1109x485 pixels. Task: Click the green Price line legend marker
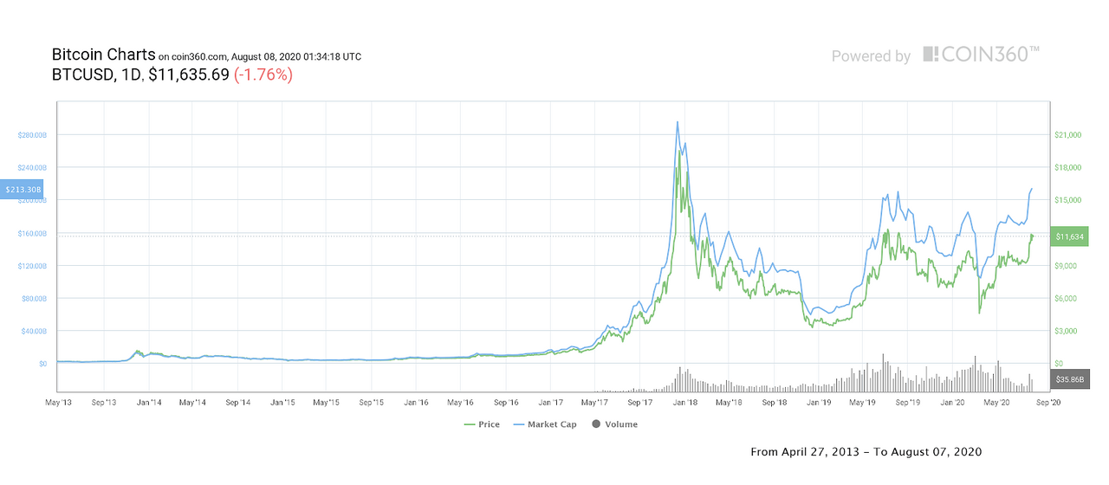point(470,424)
